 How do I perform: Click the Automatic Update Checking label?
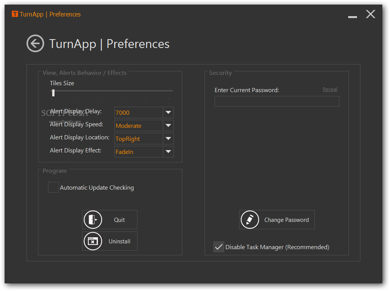pyautogui.click(x=97, y=188)
